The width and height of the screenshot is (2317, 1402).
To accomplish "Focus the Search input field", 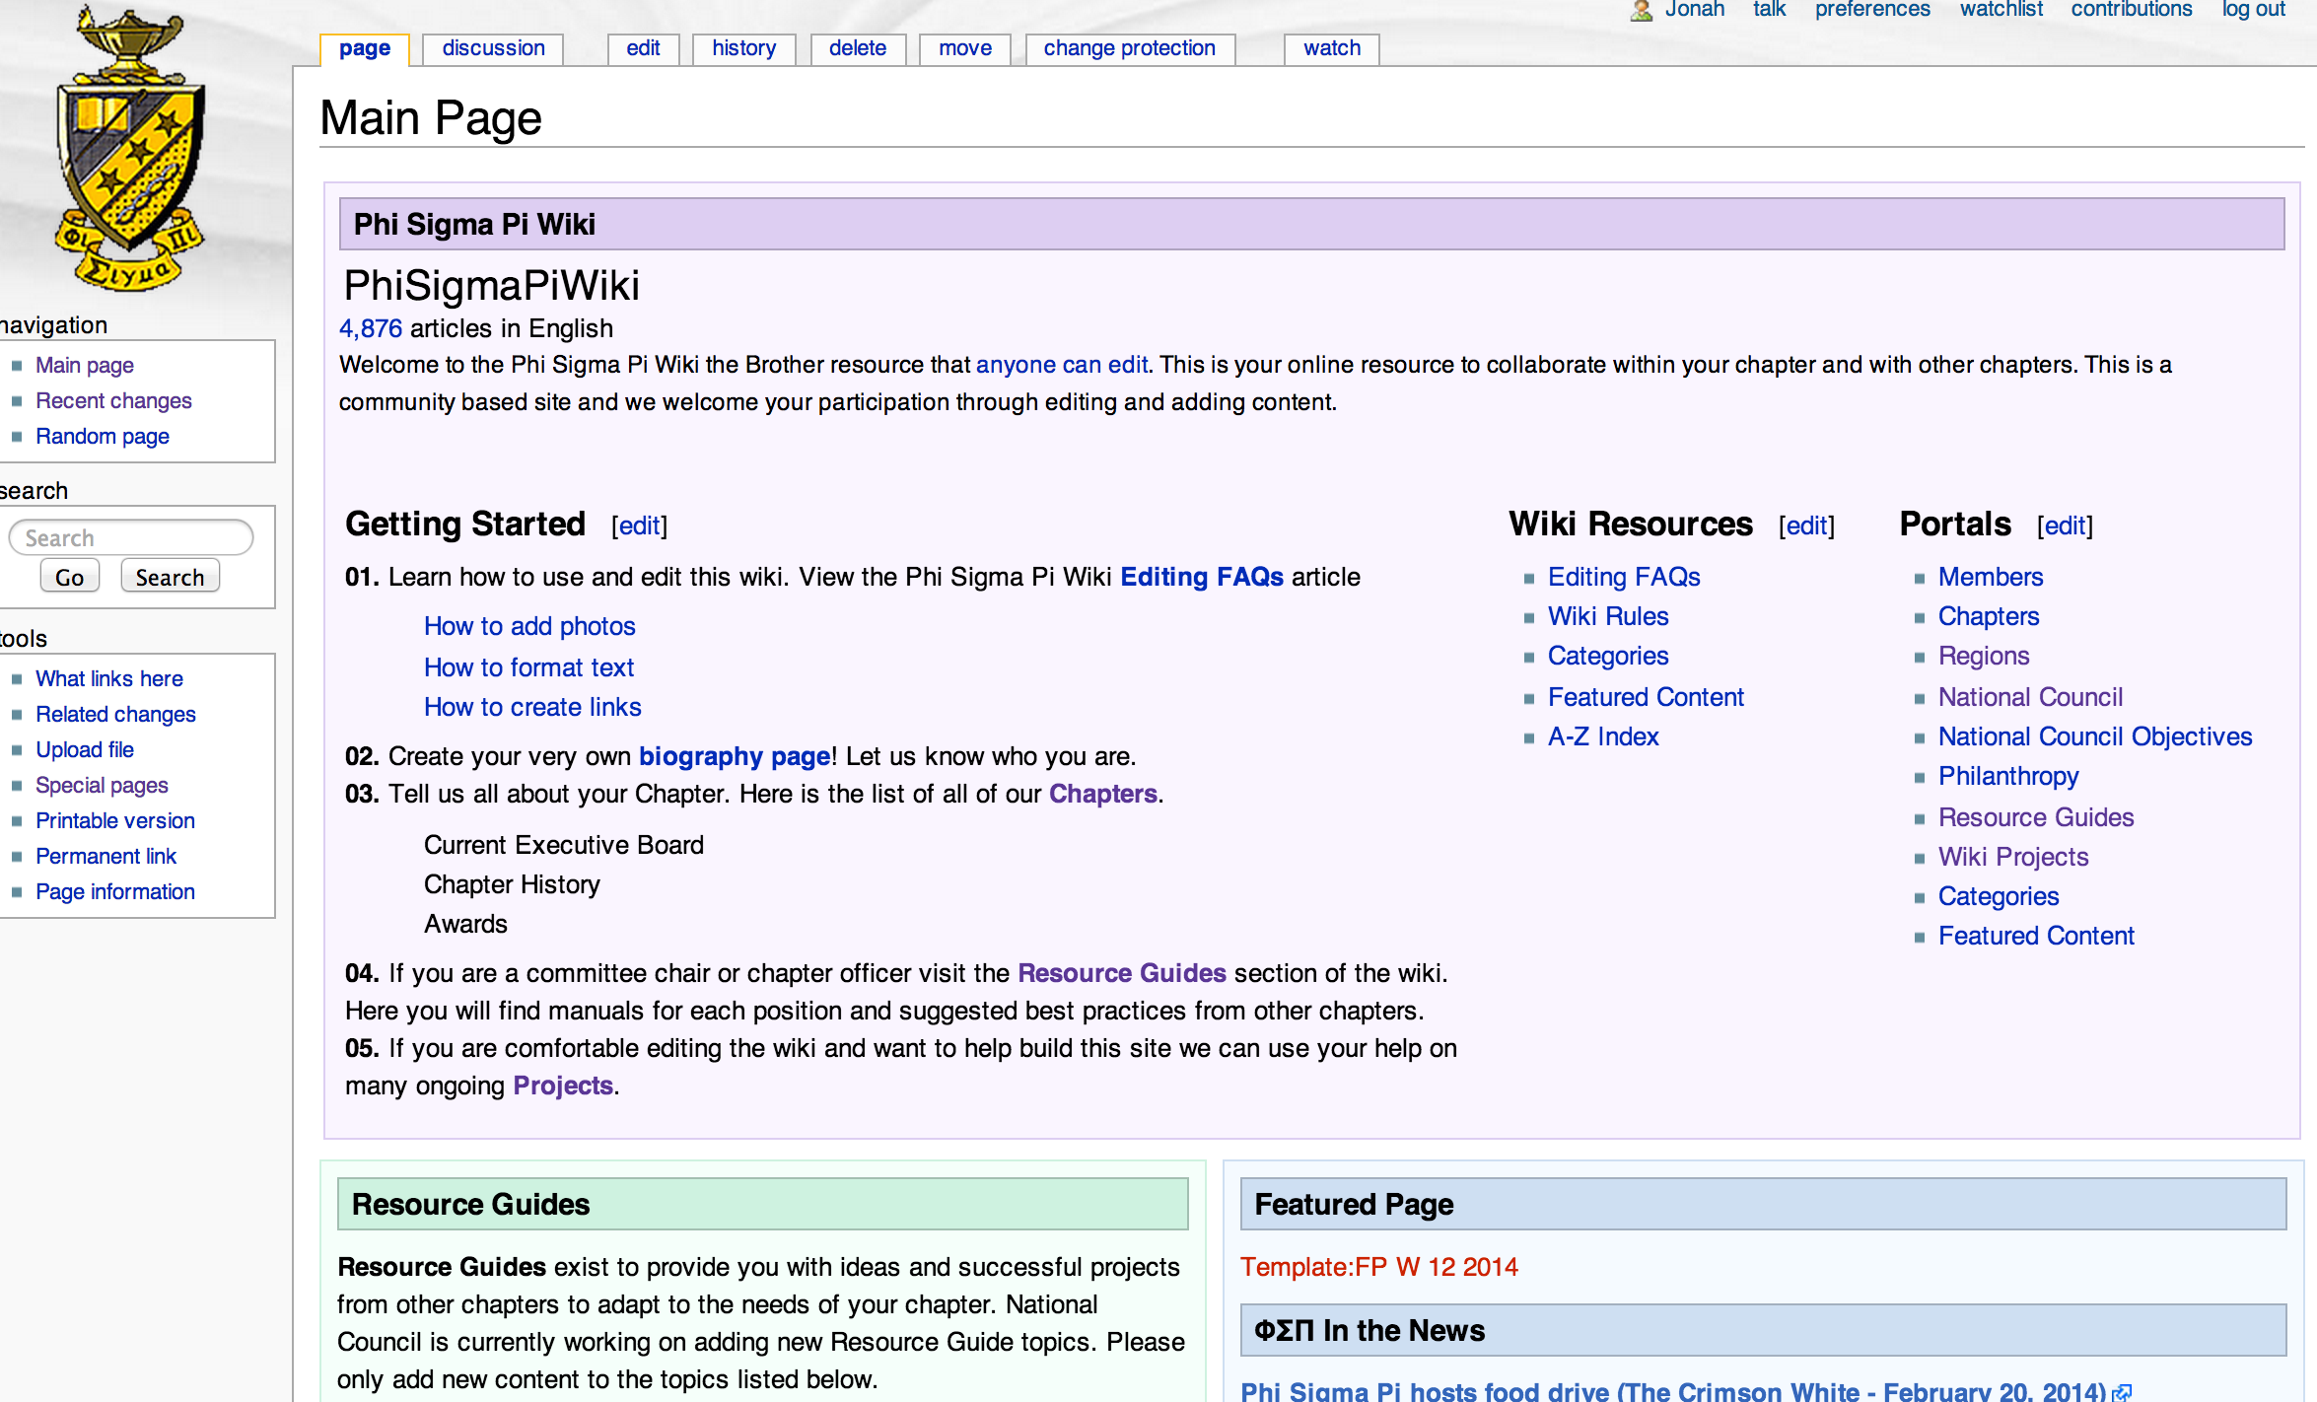I will [x=131, y=538].
